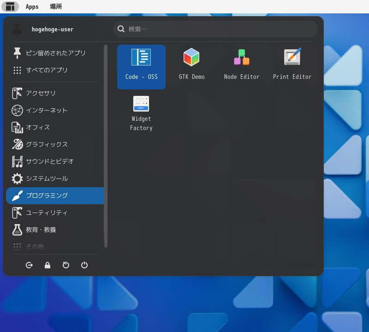
Task: Select the アクセサリ category
Action: [55, 93]
